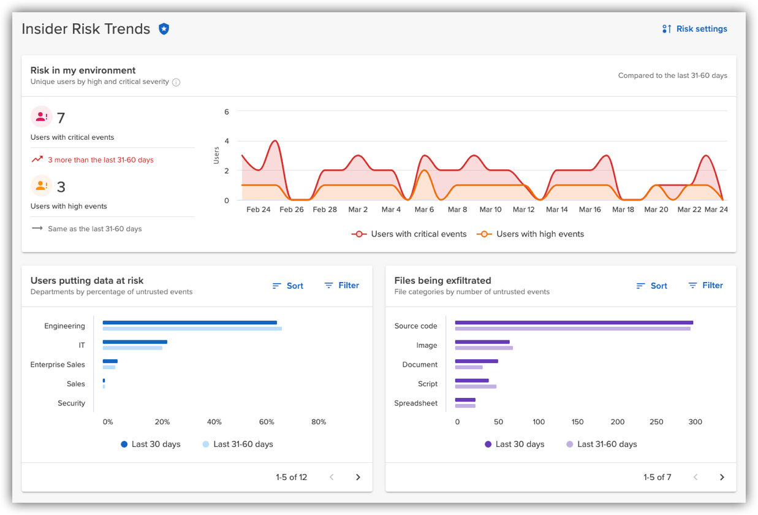
Task: Open the info tooltip about severity users
Action: click(x=176, y=82)
